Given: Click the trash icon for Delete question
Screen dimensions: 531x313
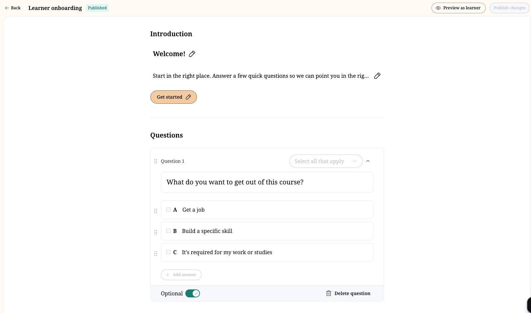Looking at the screenshot, I should coord(329,293).
